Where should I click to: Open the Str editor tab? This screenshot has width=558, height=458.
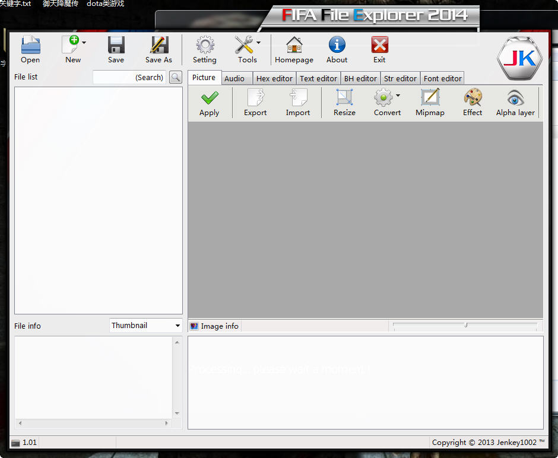coord(400,78)
